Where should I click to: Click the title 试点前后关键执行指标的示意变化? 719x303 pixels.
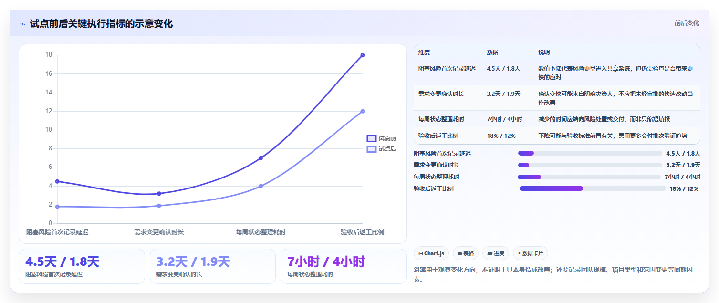[x=101, y=24]
